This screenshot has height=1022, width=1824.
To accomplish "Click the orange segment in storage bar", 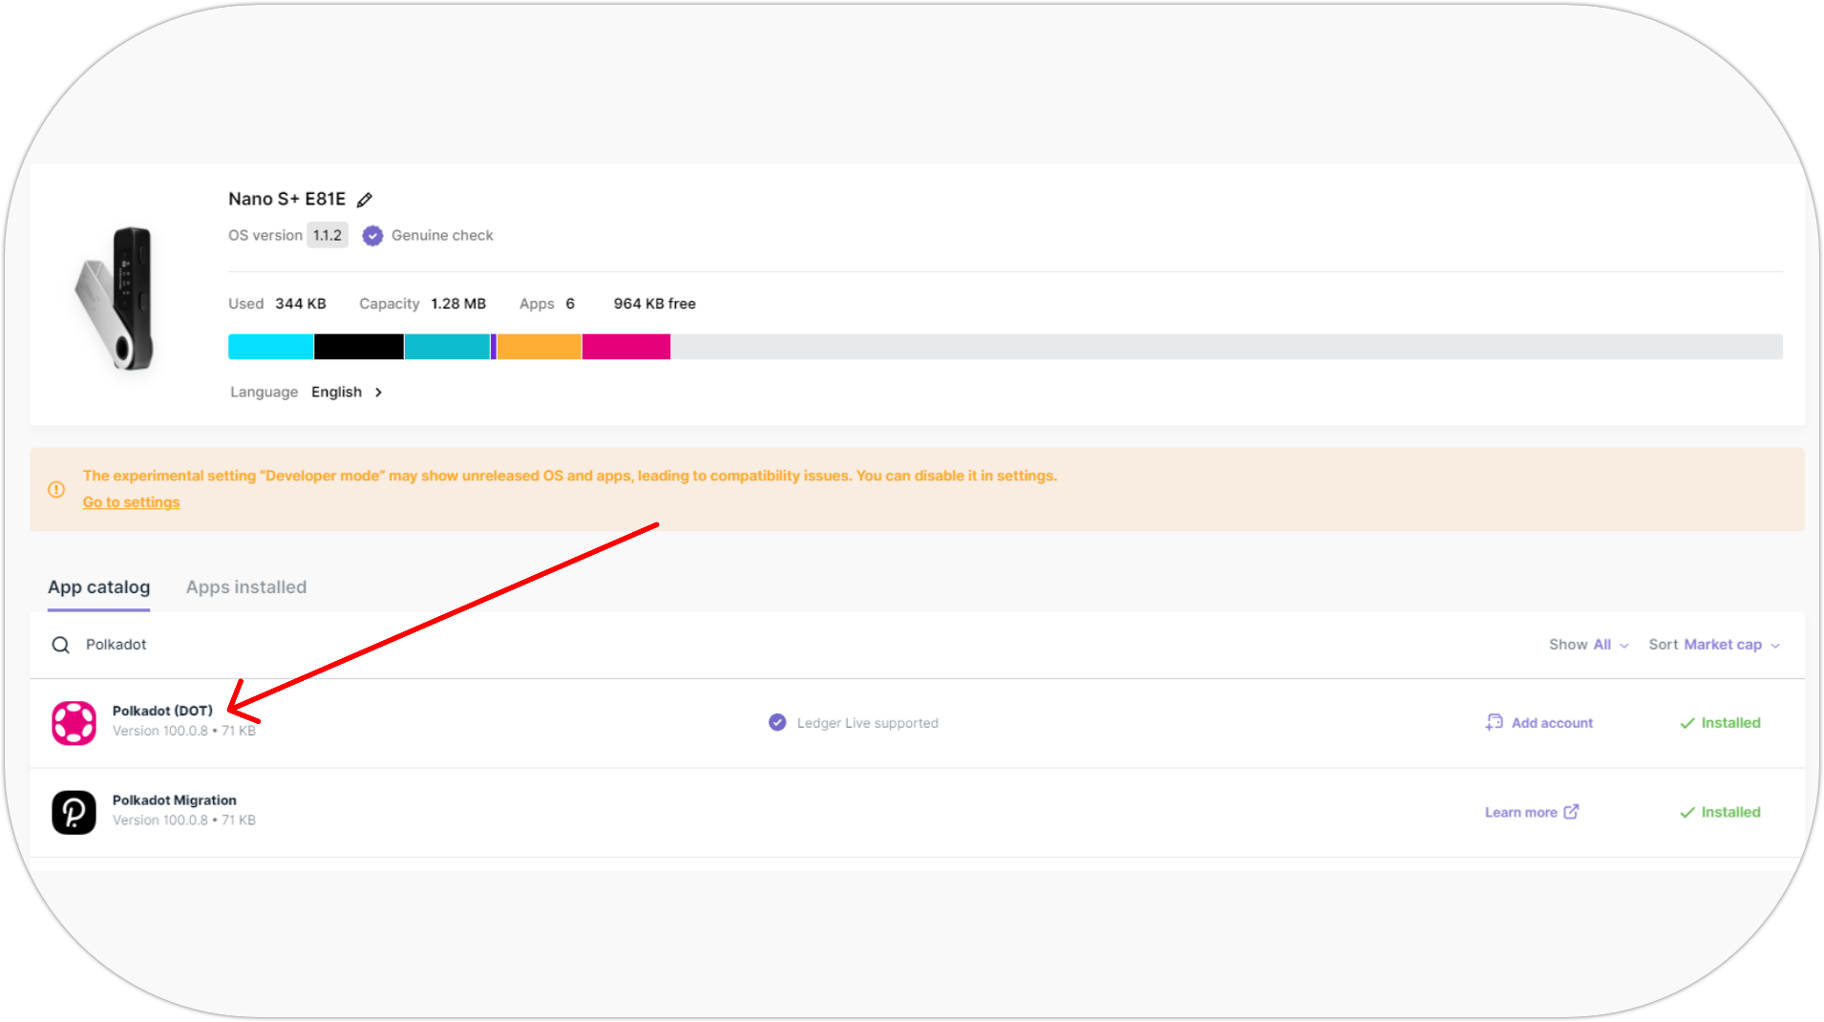I will [x=539, y=347].
